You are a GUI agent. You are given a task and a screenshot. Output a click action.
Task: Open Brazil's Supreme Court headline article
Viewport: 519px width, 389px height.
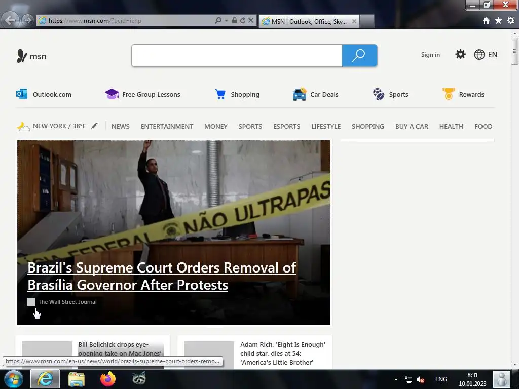point(162,276)
